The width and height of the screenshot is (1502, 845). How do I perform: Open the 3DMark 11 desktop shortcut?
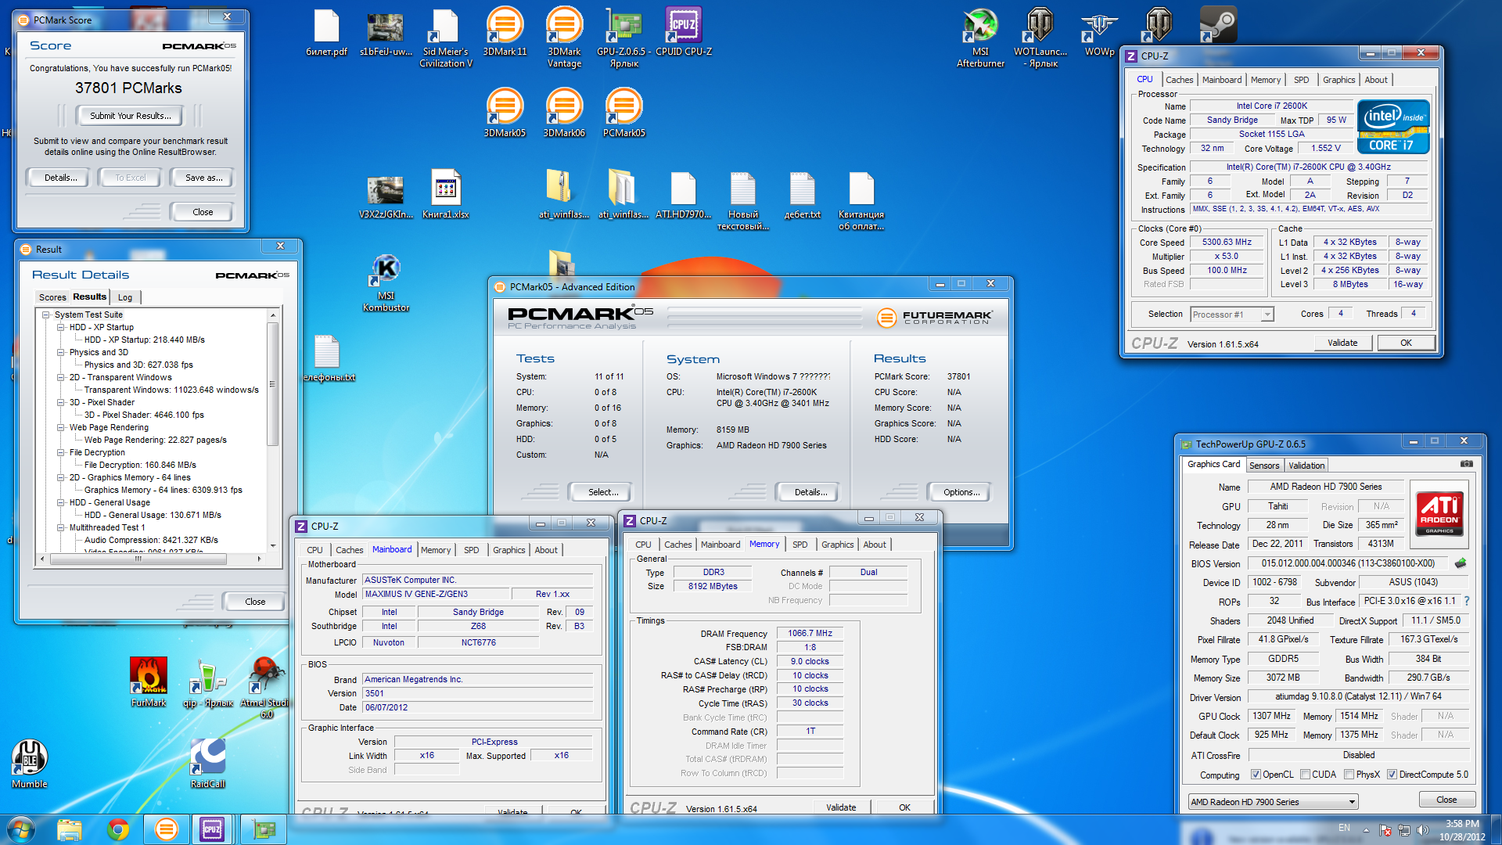click(x=505, y=32)
